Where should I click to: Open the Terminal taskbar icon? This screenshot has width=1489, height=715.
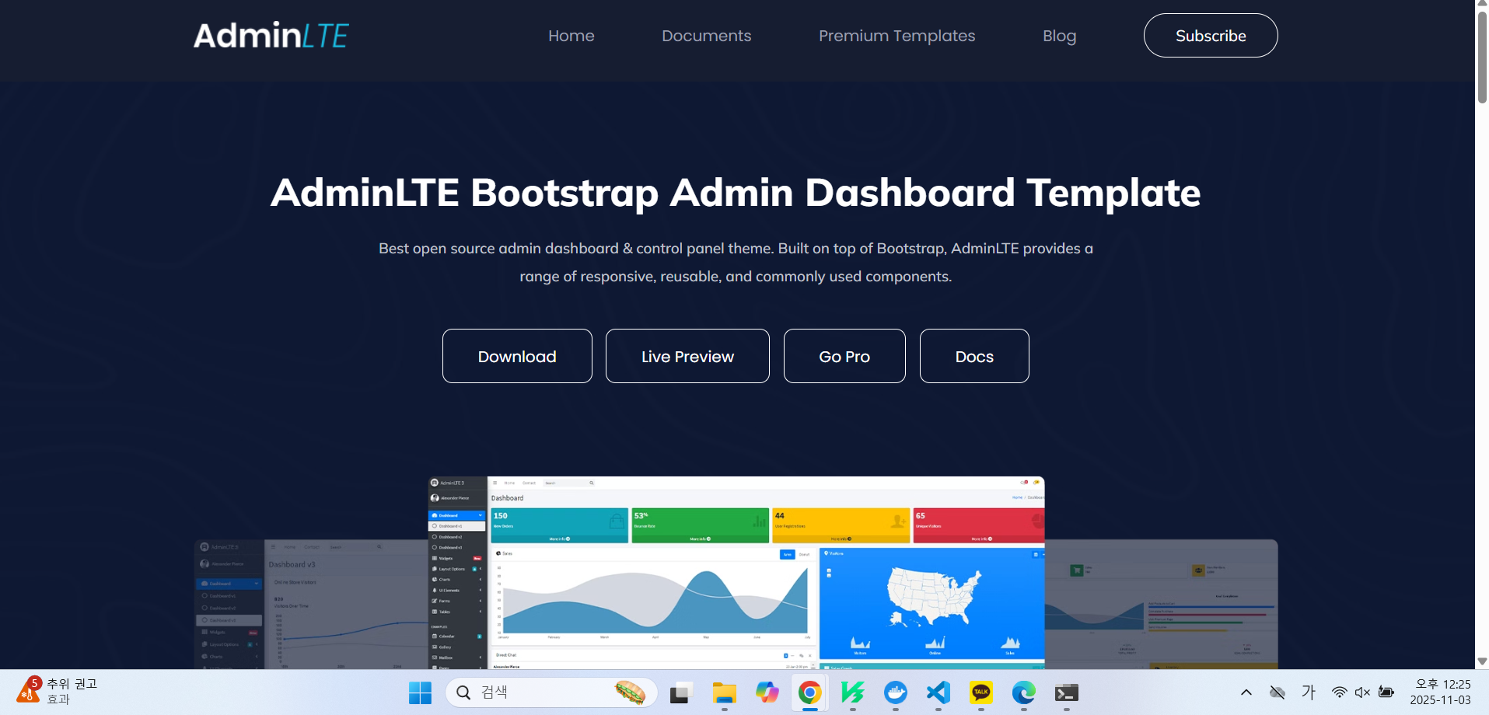point(1067,692)
